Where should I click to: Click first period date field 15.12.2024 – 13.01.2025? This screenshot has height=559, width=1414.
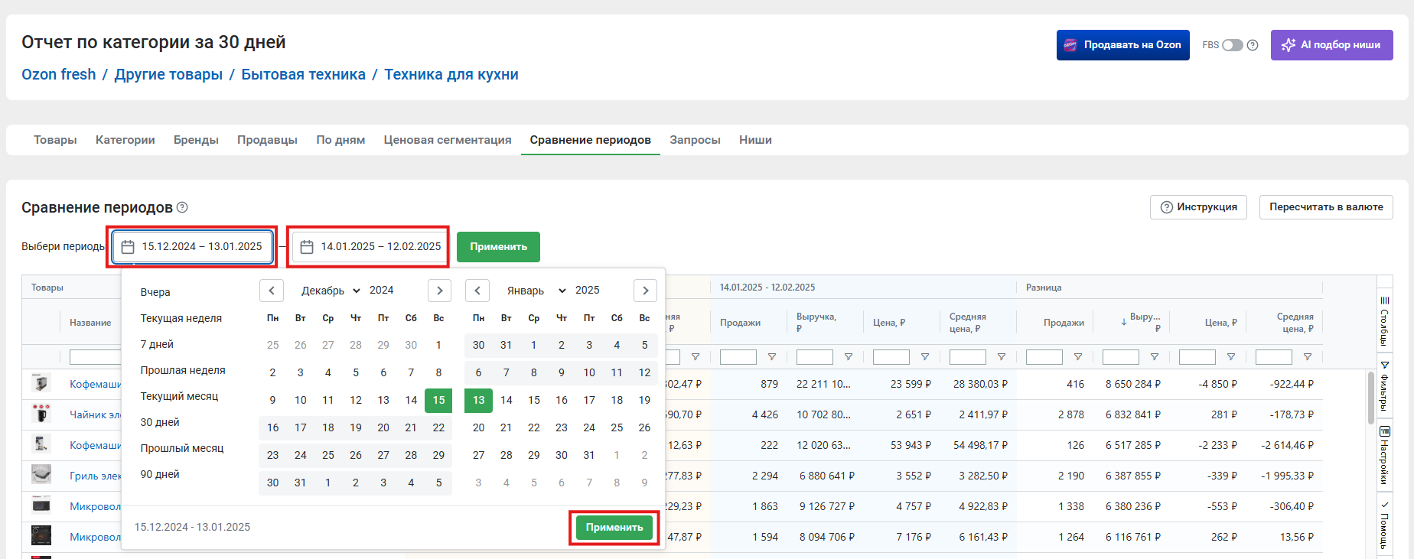pyautogui.click(x=193, y=246)
